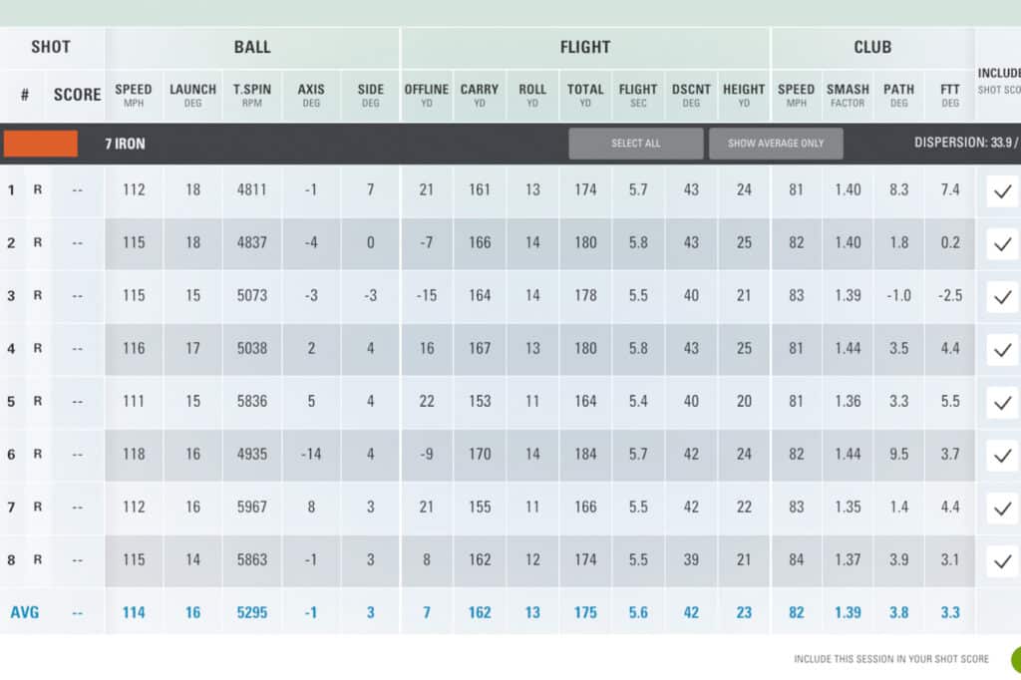
Task: Click the Show Average Only button
Action: (776, 144)
